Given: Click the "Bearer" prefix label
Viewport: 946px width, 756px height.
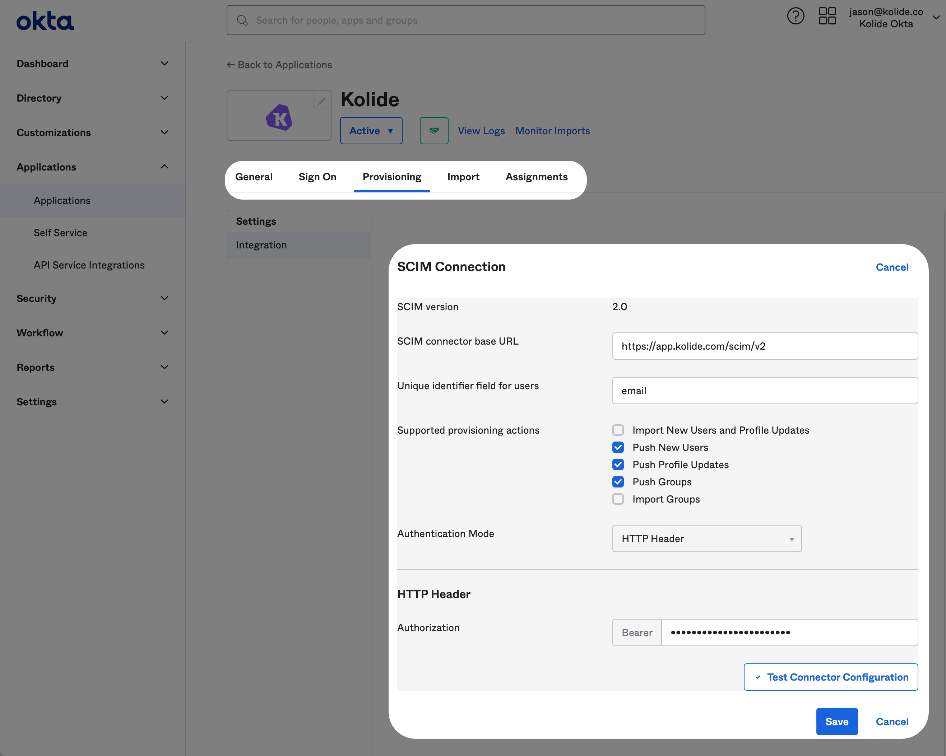Looking at the screenshot, I should click(x=637, y=633).
